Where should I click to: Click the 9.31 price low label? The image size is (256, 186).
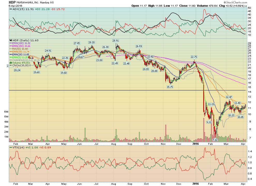pos(209,122)
